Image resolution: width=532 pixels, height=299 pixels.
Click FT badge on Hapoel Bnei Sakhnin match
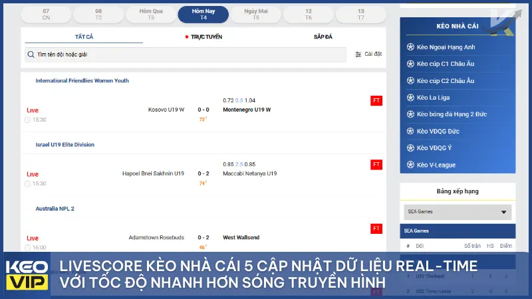click(x=376, y=164)
